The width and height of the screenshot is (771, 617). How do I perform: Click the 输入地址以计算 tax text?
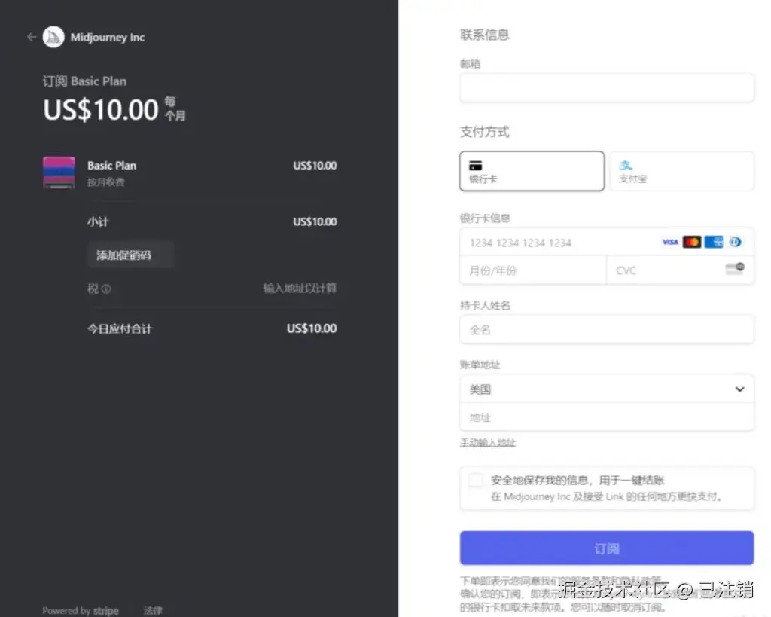coord(300,289)
